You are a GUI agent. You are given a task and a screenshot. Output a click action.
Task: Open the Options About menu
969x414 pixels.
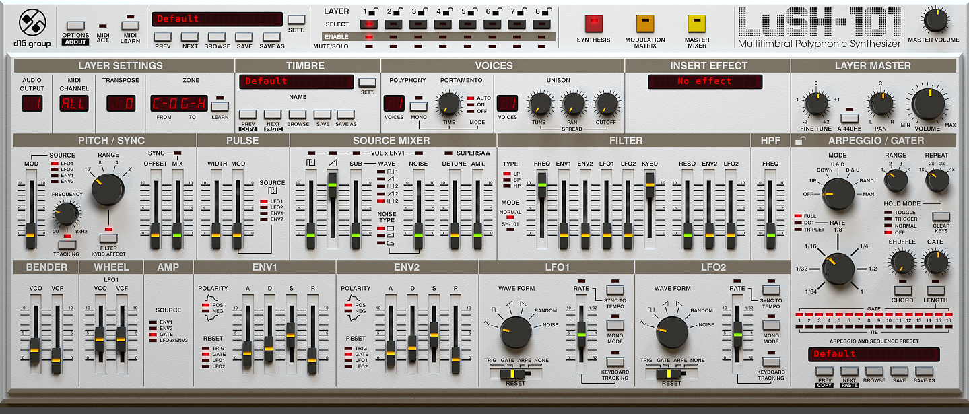pos(75,26)
